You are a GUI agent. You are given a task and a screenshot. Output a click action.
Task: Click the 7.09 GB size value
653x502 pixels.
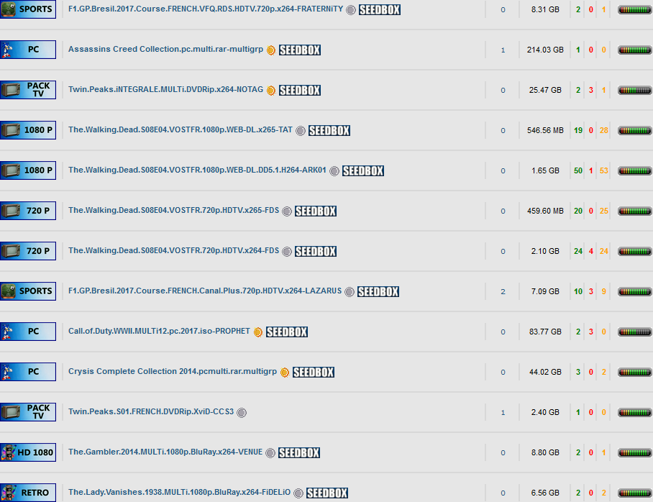pyautogui.click(x=545, y=291)
